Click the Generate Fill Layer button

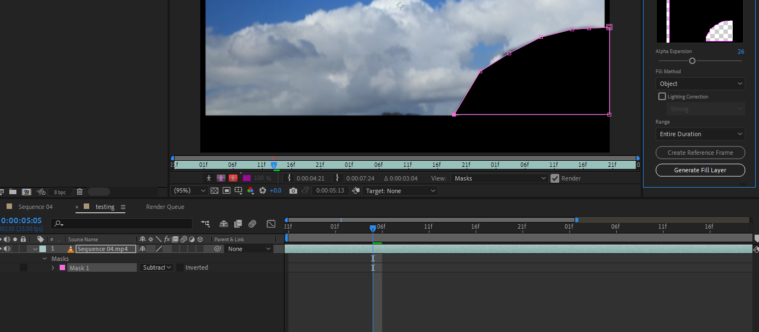(x=700, y=170)
